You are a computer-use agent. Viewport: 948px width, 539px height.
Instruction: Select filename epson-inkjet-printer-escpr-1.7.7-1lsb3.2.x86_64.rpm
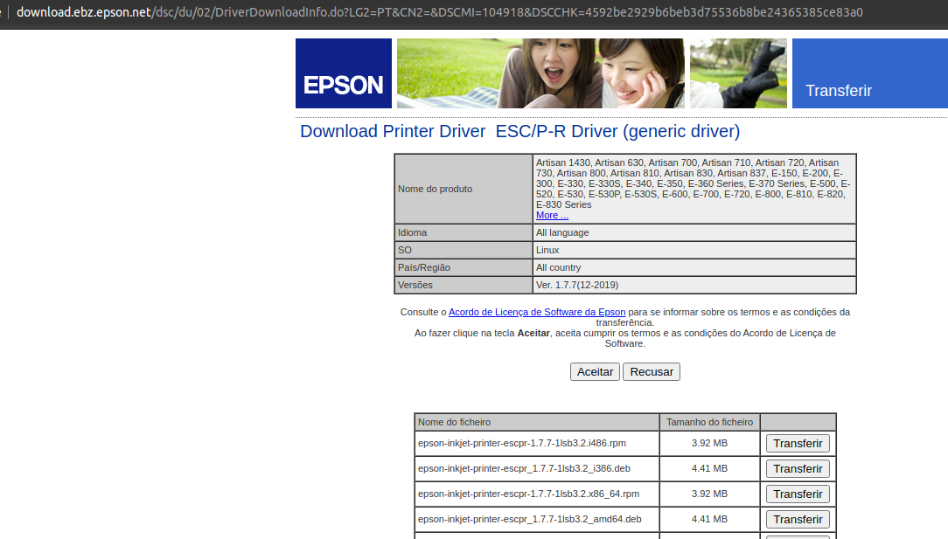click(528, 494)
